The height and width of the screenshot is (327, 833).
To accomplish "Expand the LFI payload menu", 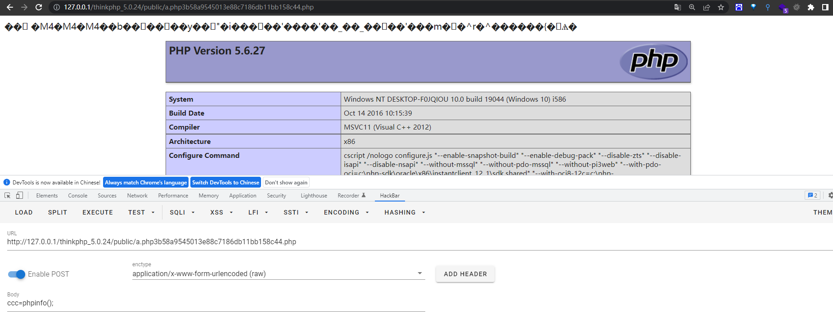I will (258, 212).
